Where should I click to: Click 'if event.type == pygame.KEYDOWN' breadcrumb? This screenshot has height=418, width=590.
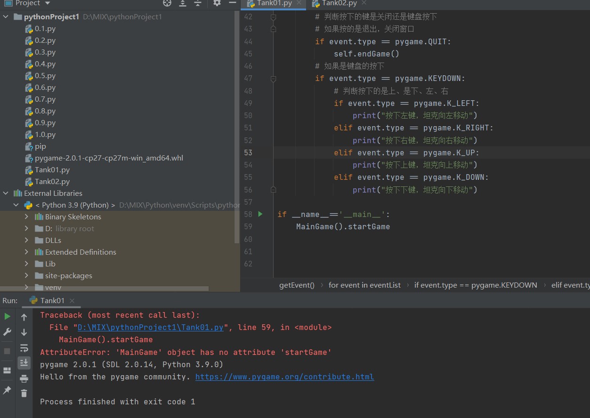coord(476,285)
